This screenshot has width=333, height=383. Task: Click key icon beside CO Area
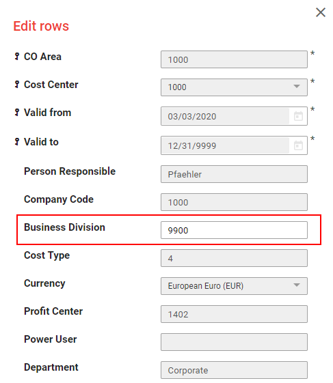tap(17, 57)
